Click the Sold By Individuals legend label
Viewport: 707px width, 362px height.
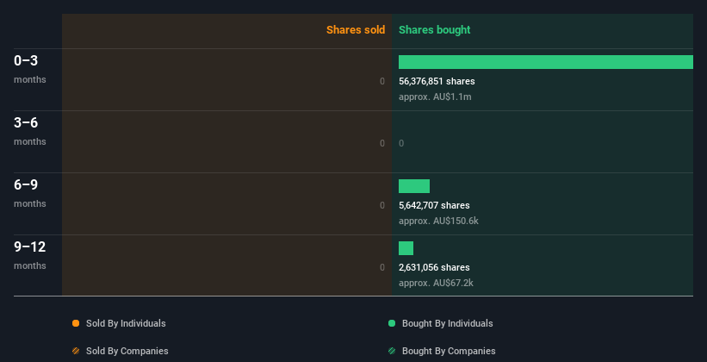(x=126, y=323)
